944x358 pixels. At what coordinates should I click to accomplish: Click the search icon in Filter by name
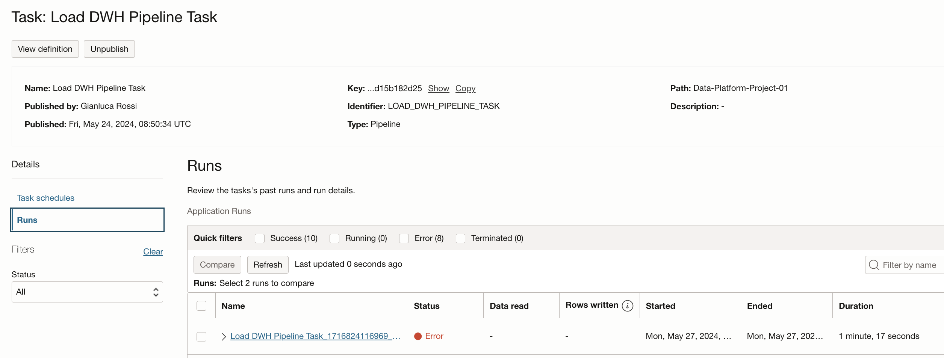pos(874,265)
